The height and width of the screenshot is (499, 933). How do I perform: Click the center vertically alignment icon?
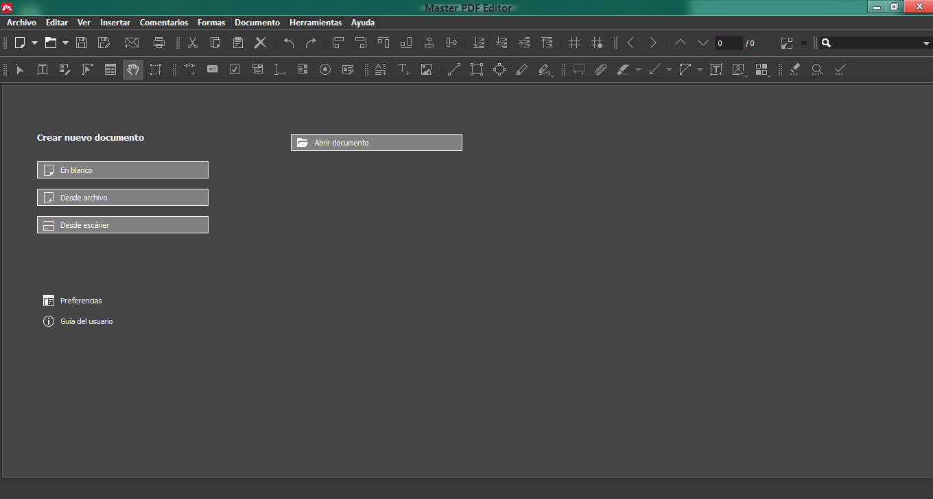click(x=451, y=43)
